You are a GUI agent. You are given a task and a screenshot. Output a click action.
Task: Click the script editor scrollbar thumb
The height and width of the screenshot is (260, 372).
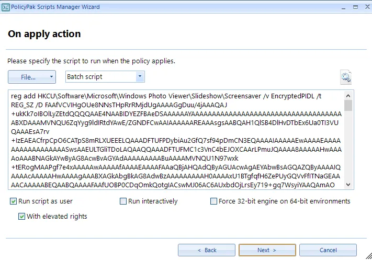click(x=348, y=105)
